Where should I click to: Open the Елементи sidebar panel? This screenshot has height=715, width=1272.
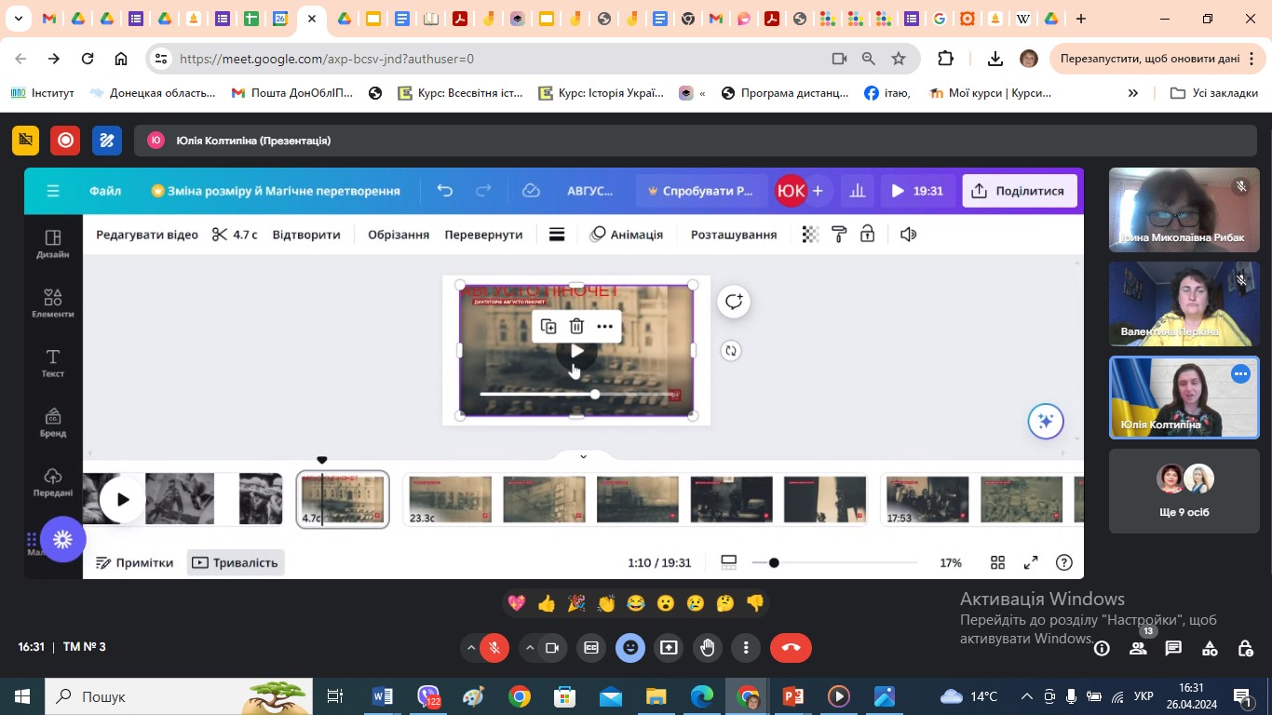pos(53,304)
